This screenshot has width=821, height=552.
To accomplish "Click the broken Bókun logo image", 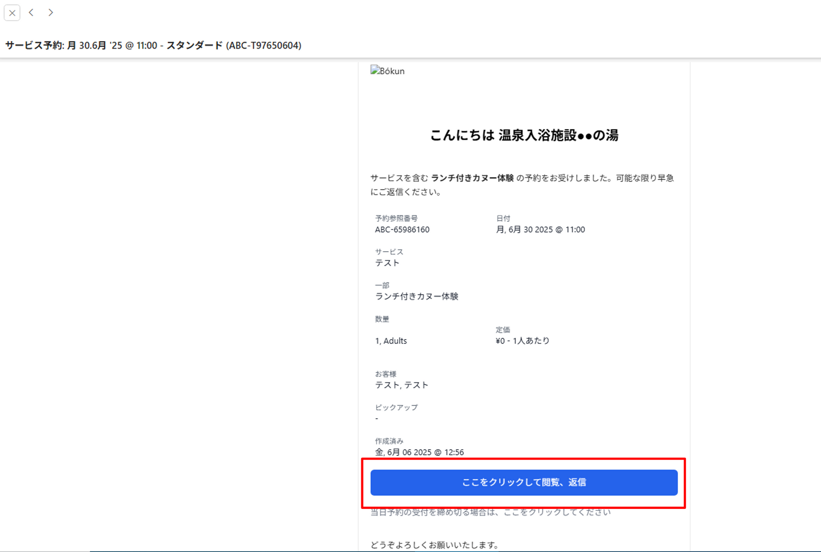I will pos(387,71).
